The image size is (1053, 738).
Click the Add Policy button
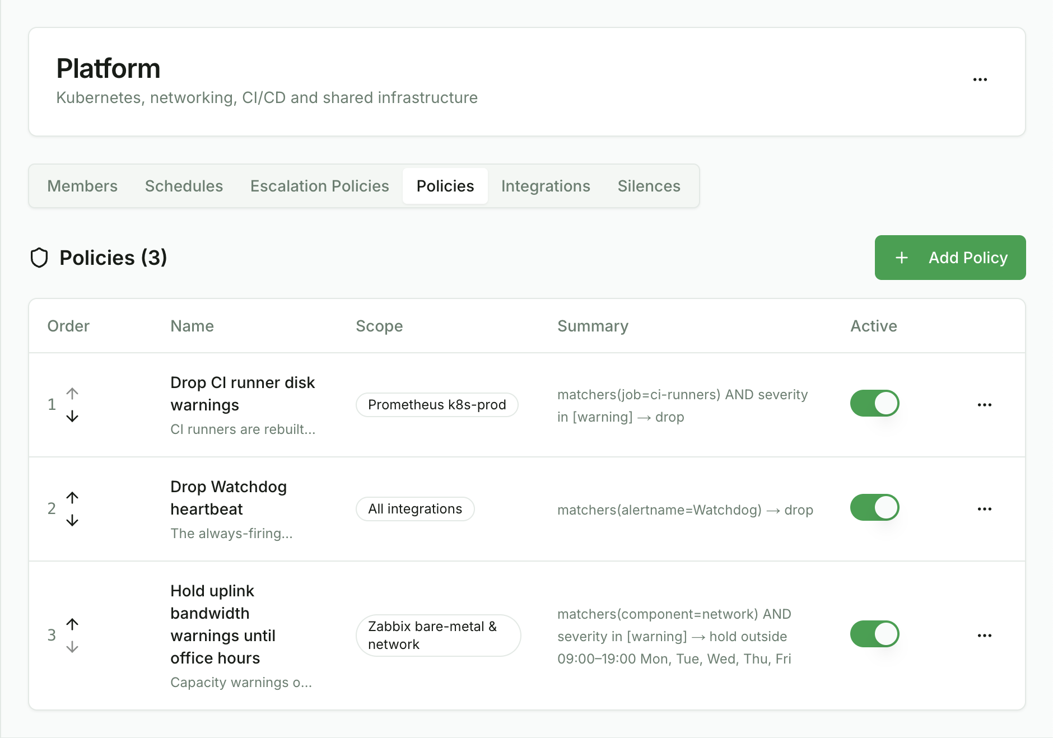coord(950,258)
